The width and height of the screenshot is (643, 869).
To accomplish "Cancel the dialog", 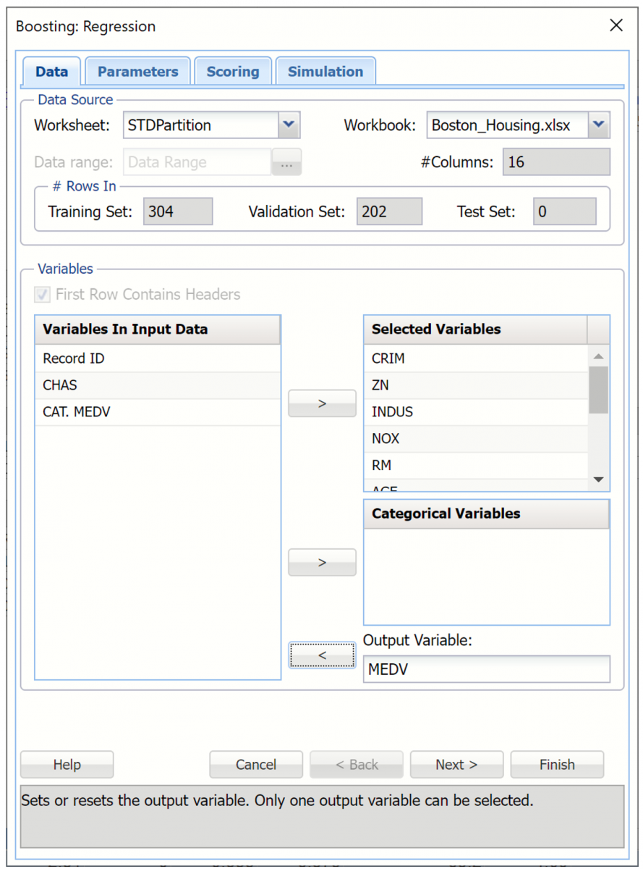I will click(x=255, y=765).
